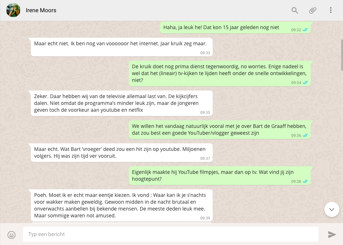
Task: Click the send message arrow icon
Action: 332,235
